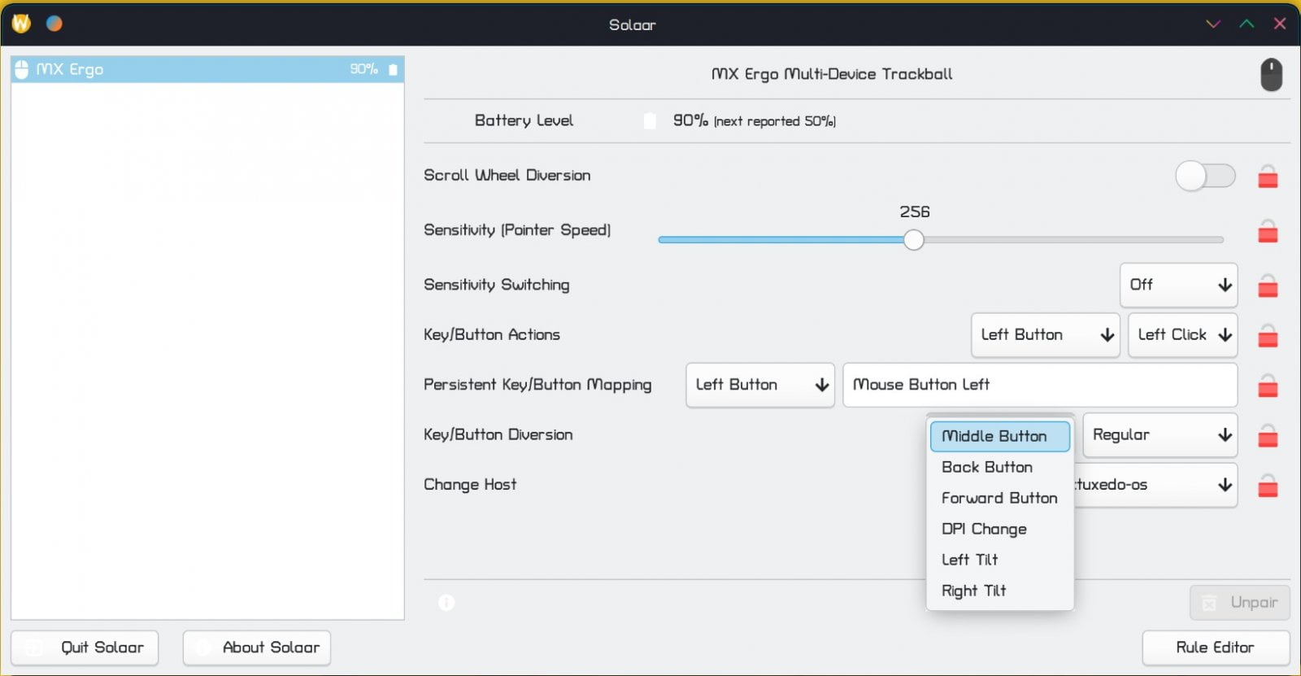Expand the 'Left Click' action dropdown
Screen dimensions: 1301x676
pyautogui.click(x=1182, y=335)
